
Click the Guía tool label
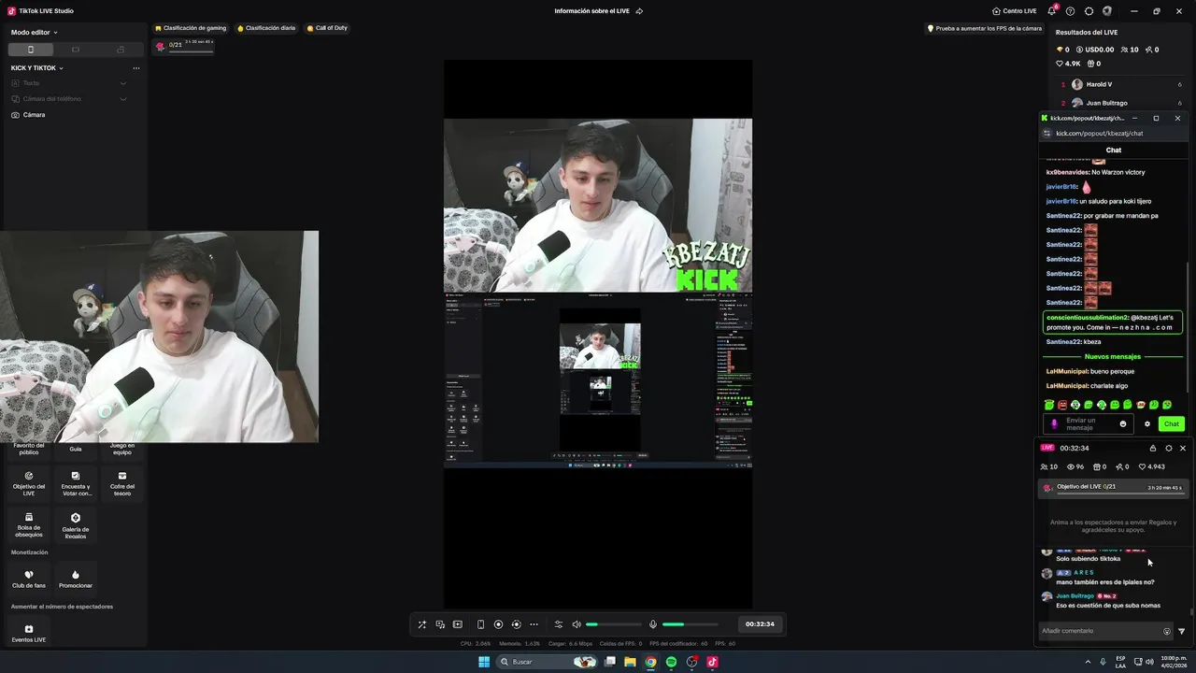point(76,450)
